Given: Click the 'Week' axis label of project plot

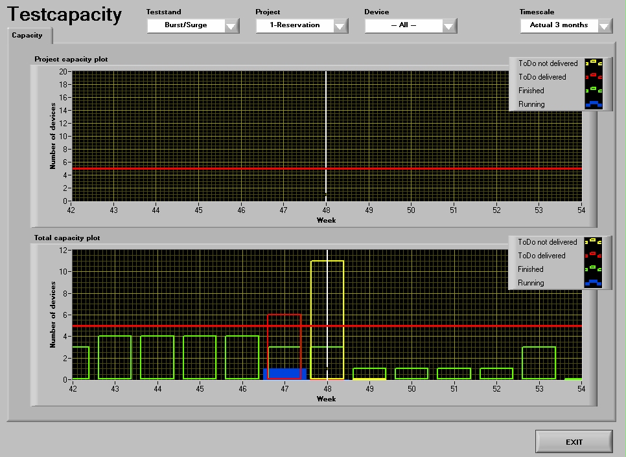Looking at the screenshot, I should [x=326, y=220].
